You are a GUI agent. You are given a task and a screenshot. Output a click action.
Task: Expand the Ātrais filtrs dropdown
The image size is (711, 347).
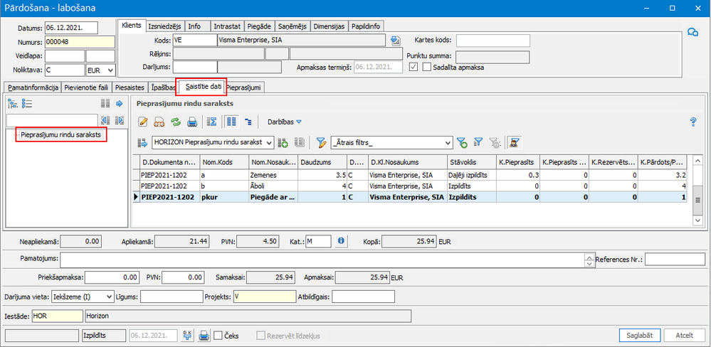(447, 142)
